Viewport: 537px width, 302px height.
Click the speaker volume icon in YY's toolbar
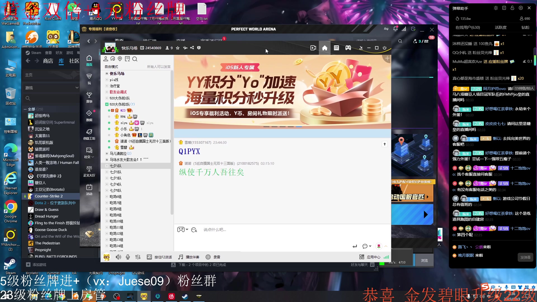(x=118, y=257)
